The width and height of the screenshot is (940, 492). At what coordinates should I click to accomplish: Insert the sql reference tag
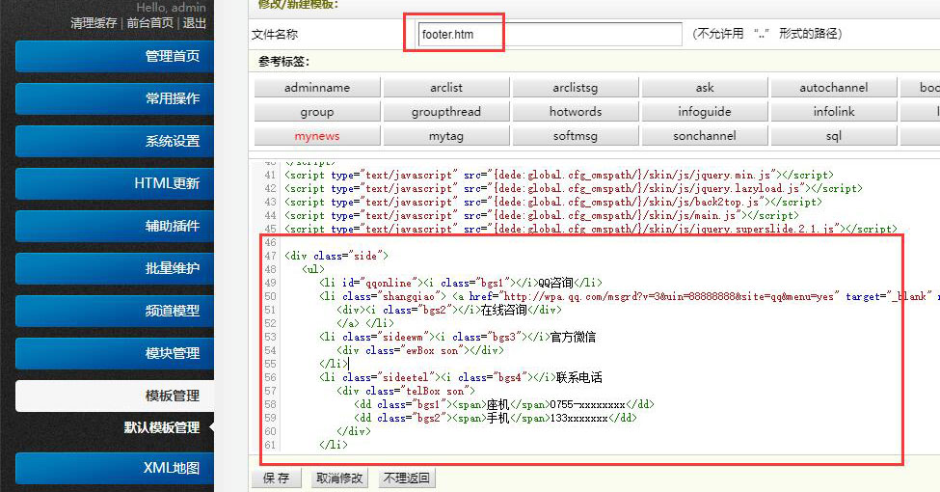coord(834,136)
